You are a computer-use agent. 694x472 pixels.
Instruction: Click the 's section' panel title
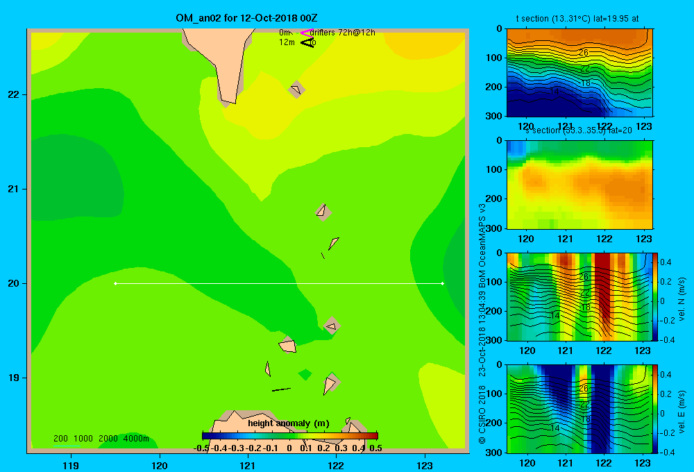coord(579,130)
